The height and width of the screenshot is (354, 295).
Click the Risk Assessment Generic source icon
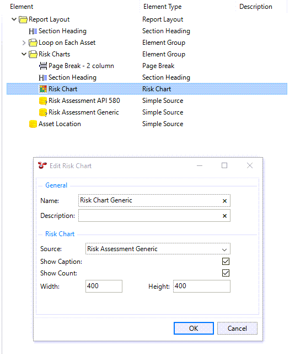coord(43,112)
